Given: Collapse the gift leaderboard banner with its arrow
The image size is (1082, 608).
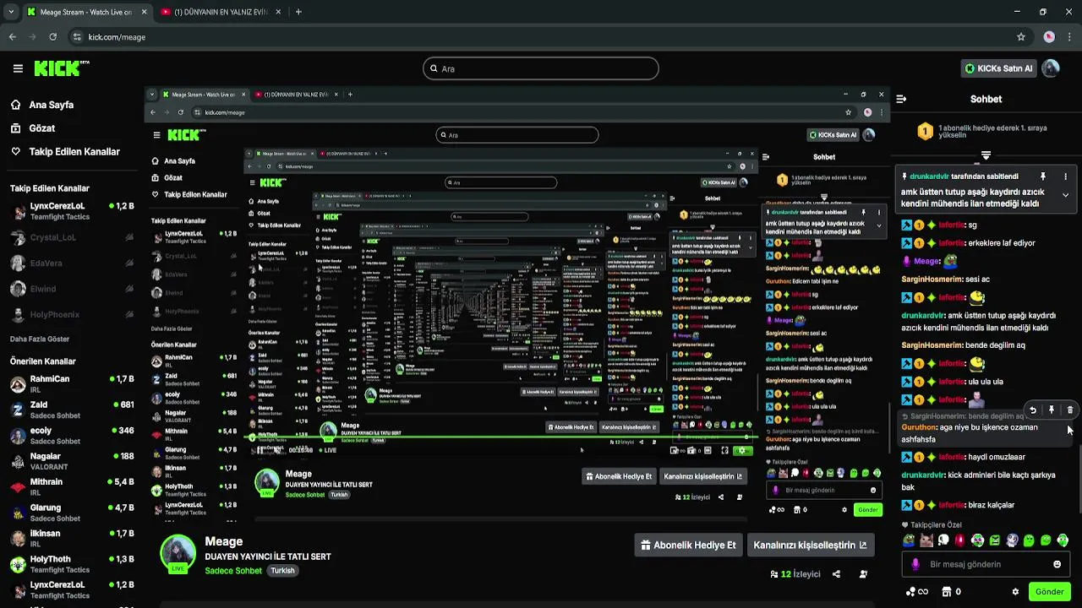Looking at the screenshot, I should pyautogui.click(x=986, y=155).
